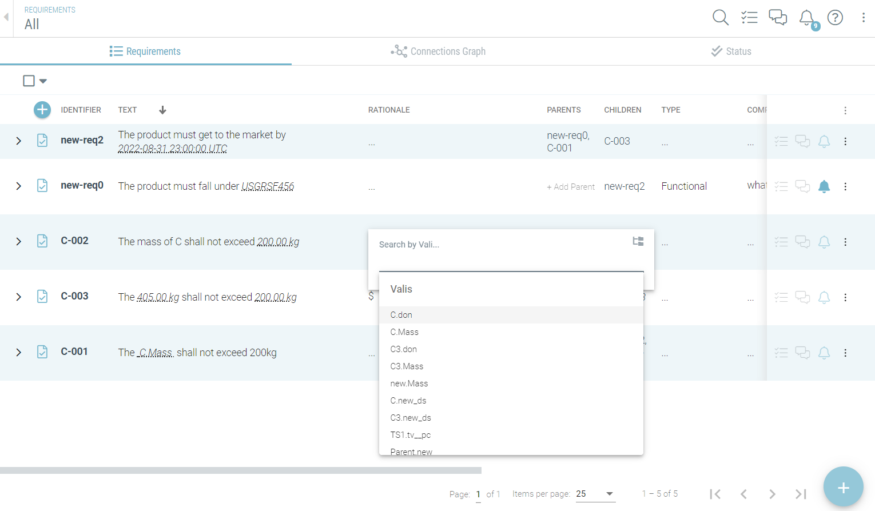Open items per page dropdown

tap(595, 494)
